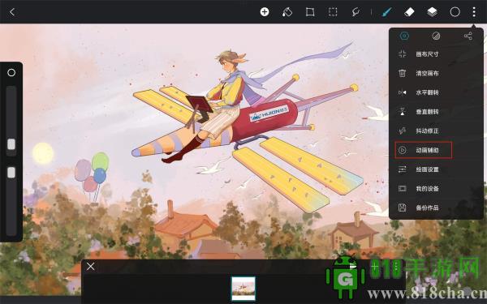Open the color circle picker
The height and width of the screenshot is (304, 487).
coord(455,12)
